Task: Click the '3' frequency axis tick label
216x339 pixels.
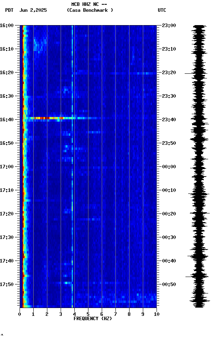Action: 61,314
